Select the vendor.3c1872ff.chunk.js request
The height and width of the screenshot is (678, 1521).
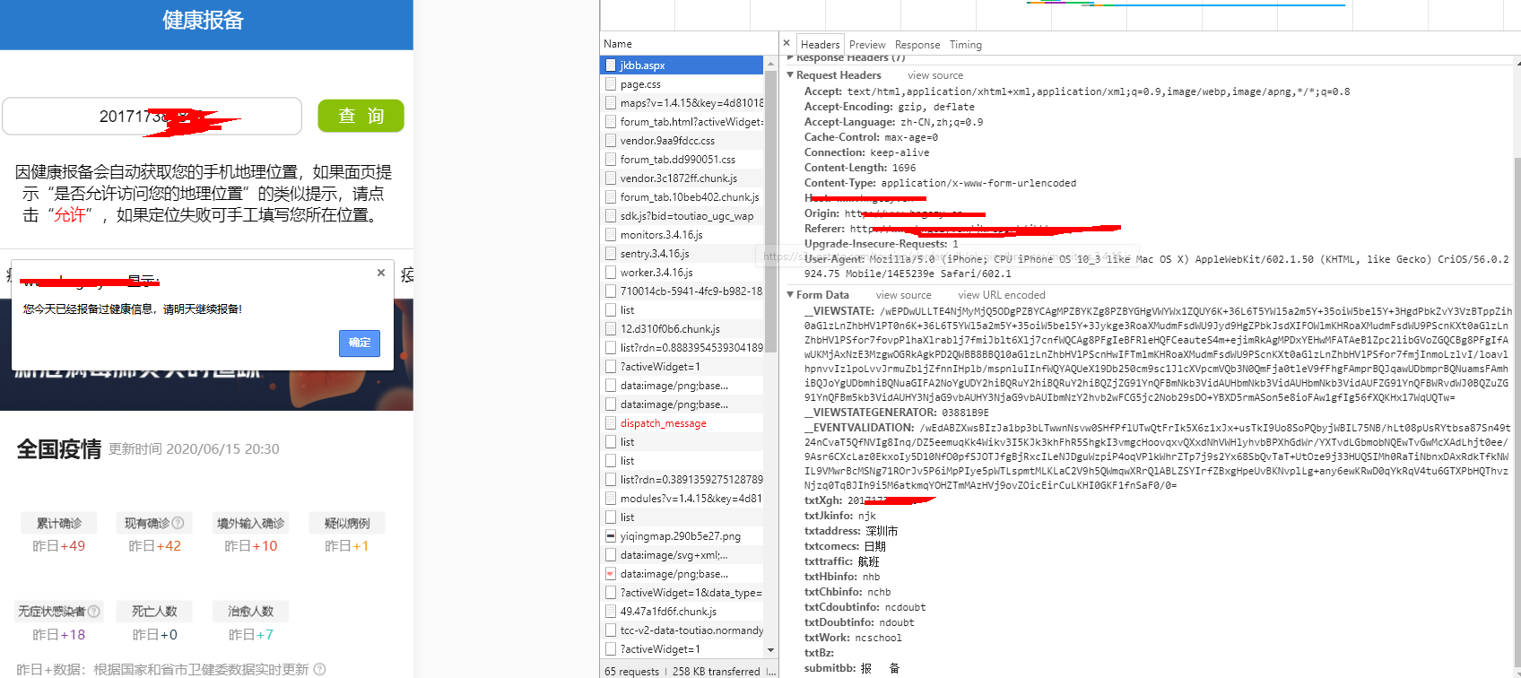pos(682,178)
